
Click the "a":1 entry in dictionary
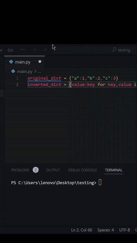tap(78, 78)
